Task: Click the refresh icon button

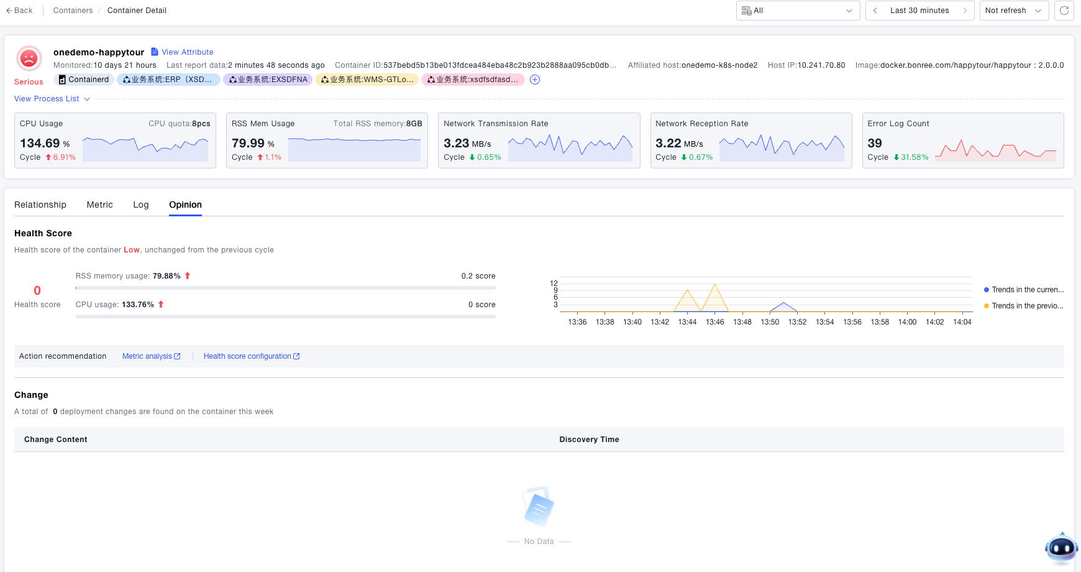Action: tap(1064, 11)
